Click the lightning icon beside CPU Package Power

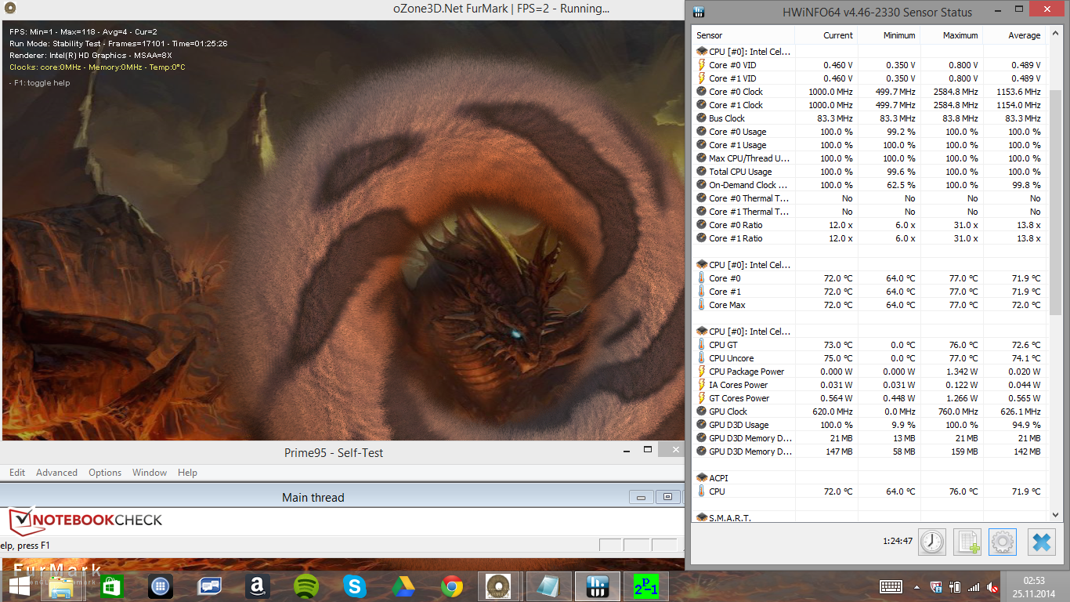[x=702, y=372]
